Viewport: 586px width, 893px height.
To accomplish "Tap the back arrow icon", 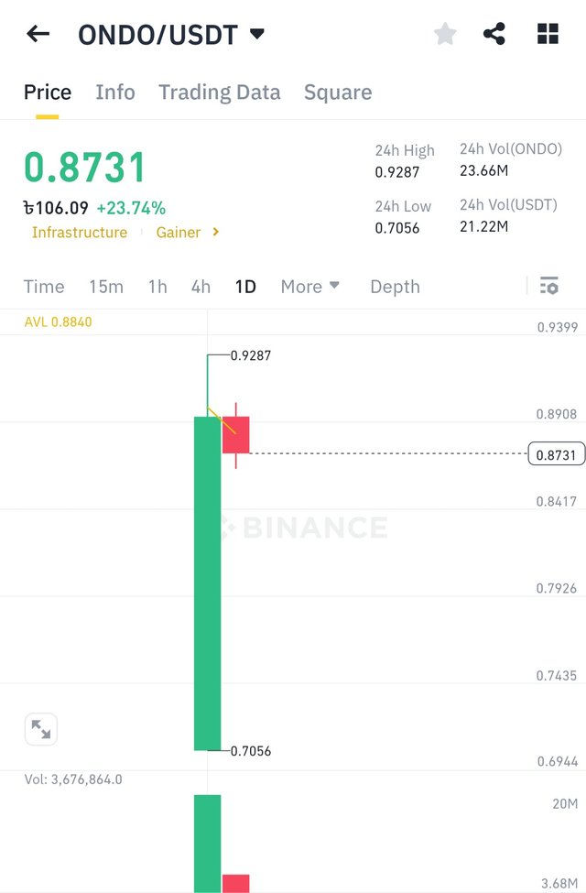I will click(x=38, y=34).
